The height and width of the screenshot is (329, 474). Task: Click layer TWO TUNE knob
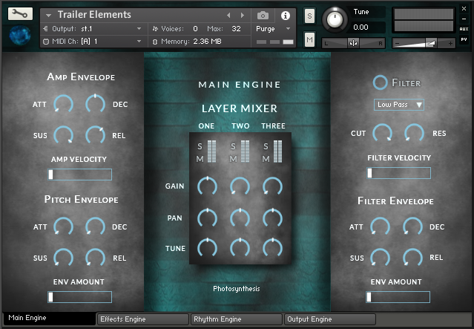pyautogui.click(x=240, y=248)
